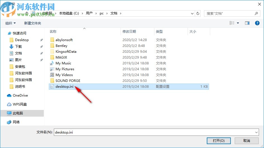Select 此电脑 in navigation pane

coord(18,113)
